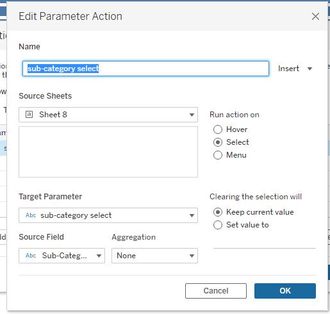Click the Insert menu label
This screenshot has height=314, width=330.
tap(288, 69)
